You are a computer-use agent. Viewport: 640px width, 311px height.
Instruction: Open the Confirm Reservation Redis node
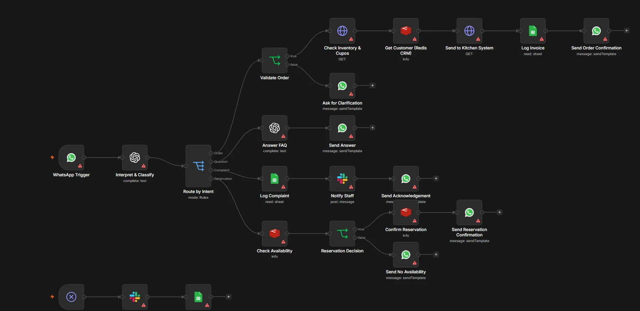tap(406, 213)
